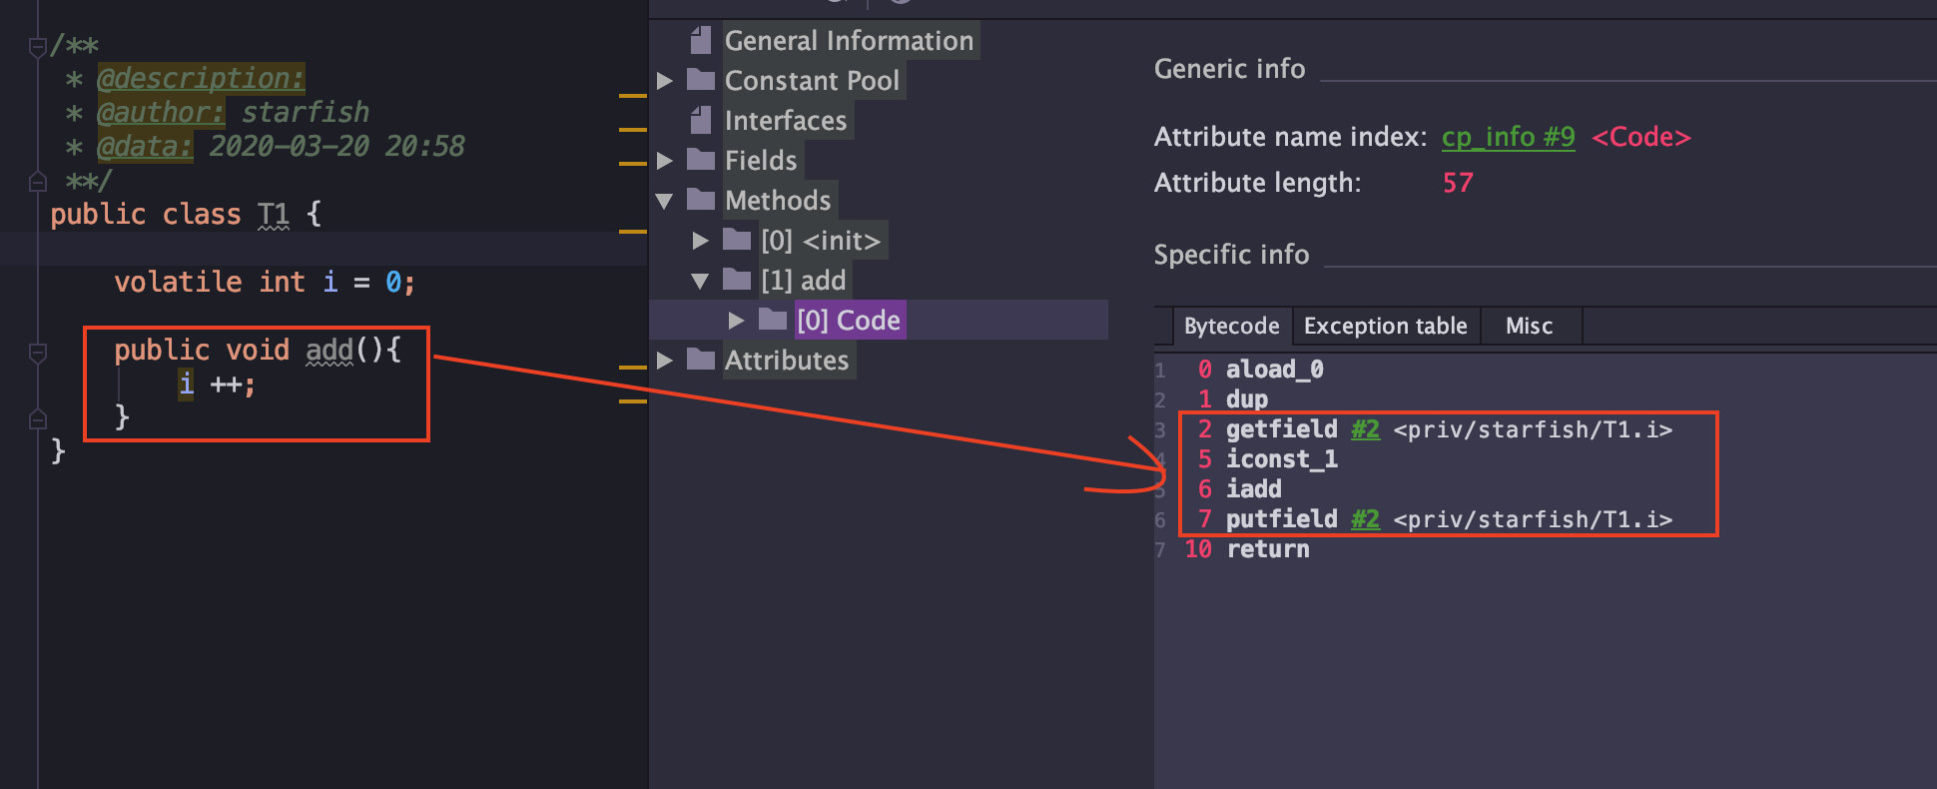Viewport: 1937px width, 789px height.
Task: Click the Methods folder icon
Action: pos(701,200)
